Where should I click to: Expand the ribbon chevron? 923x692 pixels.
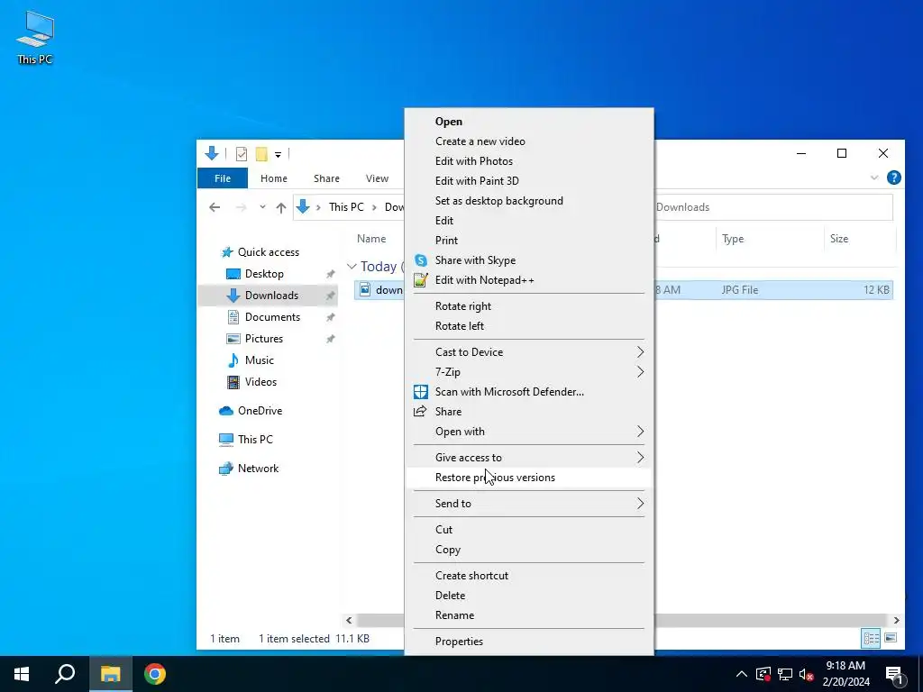pyautogui.click(x=874, y=178)
